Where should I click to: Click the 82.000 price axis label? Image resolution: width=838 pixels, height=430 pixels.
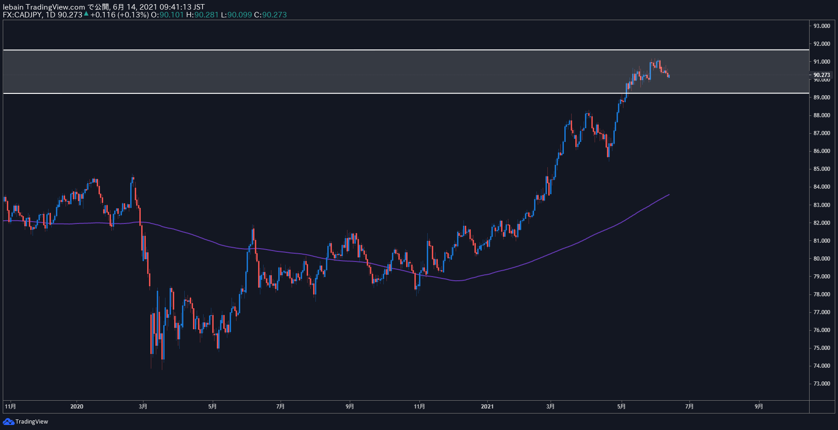click(x=821, y=223)
